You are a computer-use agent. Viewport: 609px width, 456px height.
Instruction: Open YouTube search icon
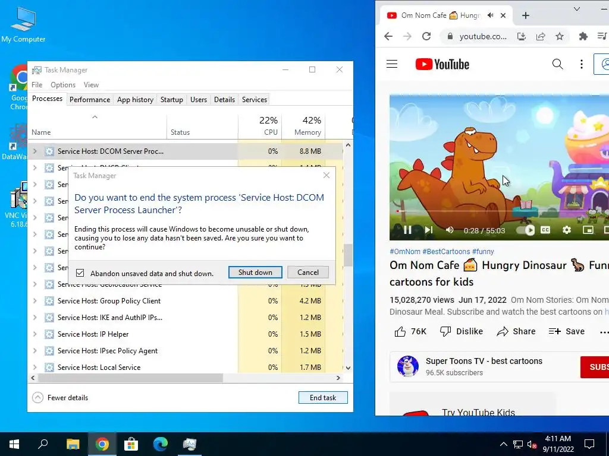(557, 64)
